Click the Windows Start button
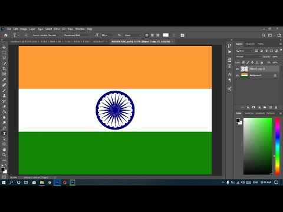 coord(4,183)
